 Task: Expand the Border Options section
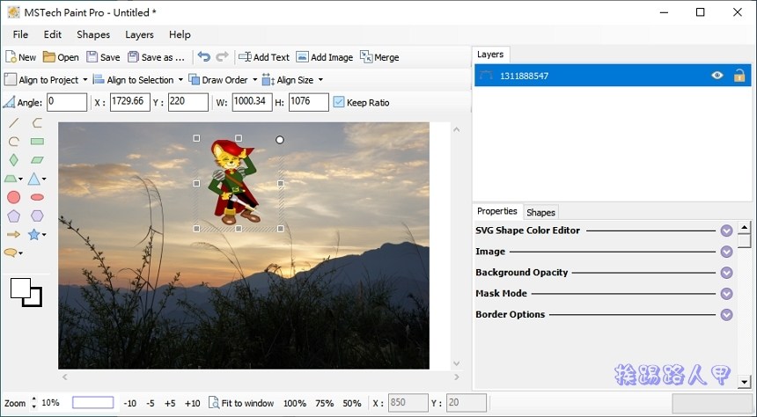tap(726, 315)
